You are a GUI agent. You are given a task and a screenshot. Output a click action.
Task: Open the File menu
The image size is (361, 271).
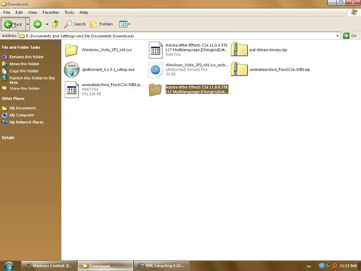pos(7,12)
